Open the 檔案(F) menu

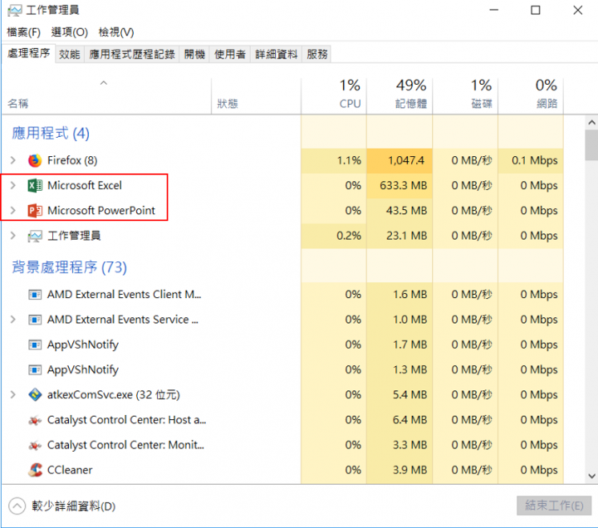[x=23, y=32]
